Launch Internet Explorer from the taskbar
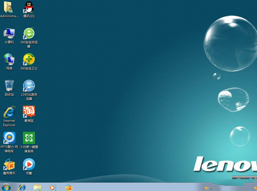The width and height of the screenshot is (257, 191). (22, 187)
